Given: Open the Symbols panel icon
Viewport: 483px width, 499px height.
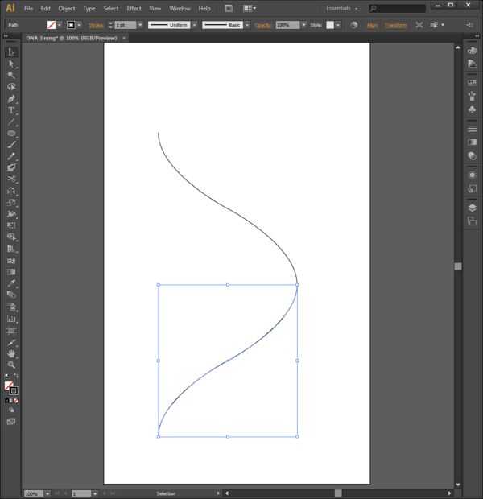Looking at the screenshot, I should point(472,109).
